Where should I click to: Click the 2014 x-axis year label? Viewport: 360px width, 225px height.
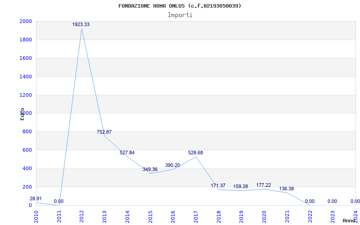tap(127, 216)
